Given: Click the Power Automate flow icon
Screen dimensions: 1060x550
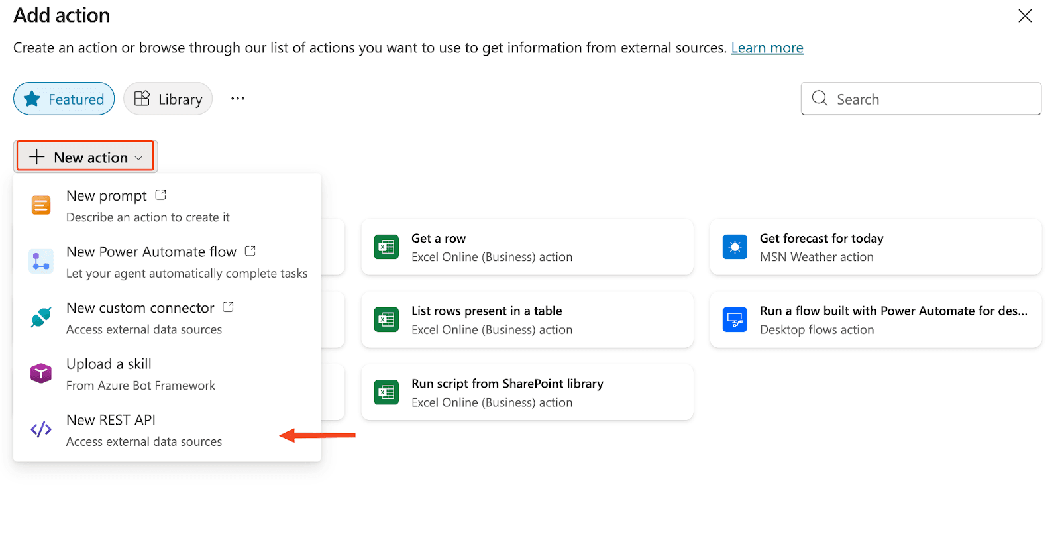Looking at the screenshot, I should pos(40,262).
